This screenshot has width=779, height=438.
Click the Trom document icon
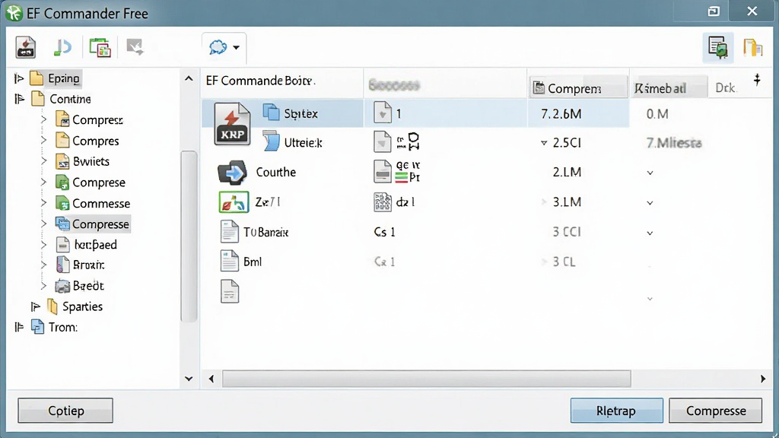point(37,327)
